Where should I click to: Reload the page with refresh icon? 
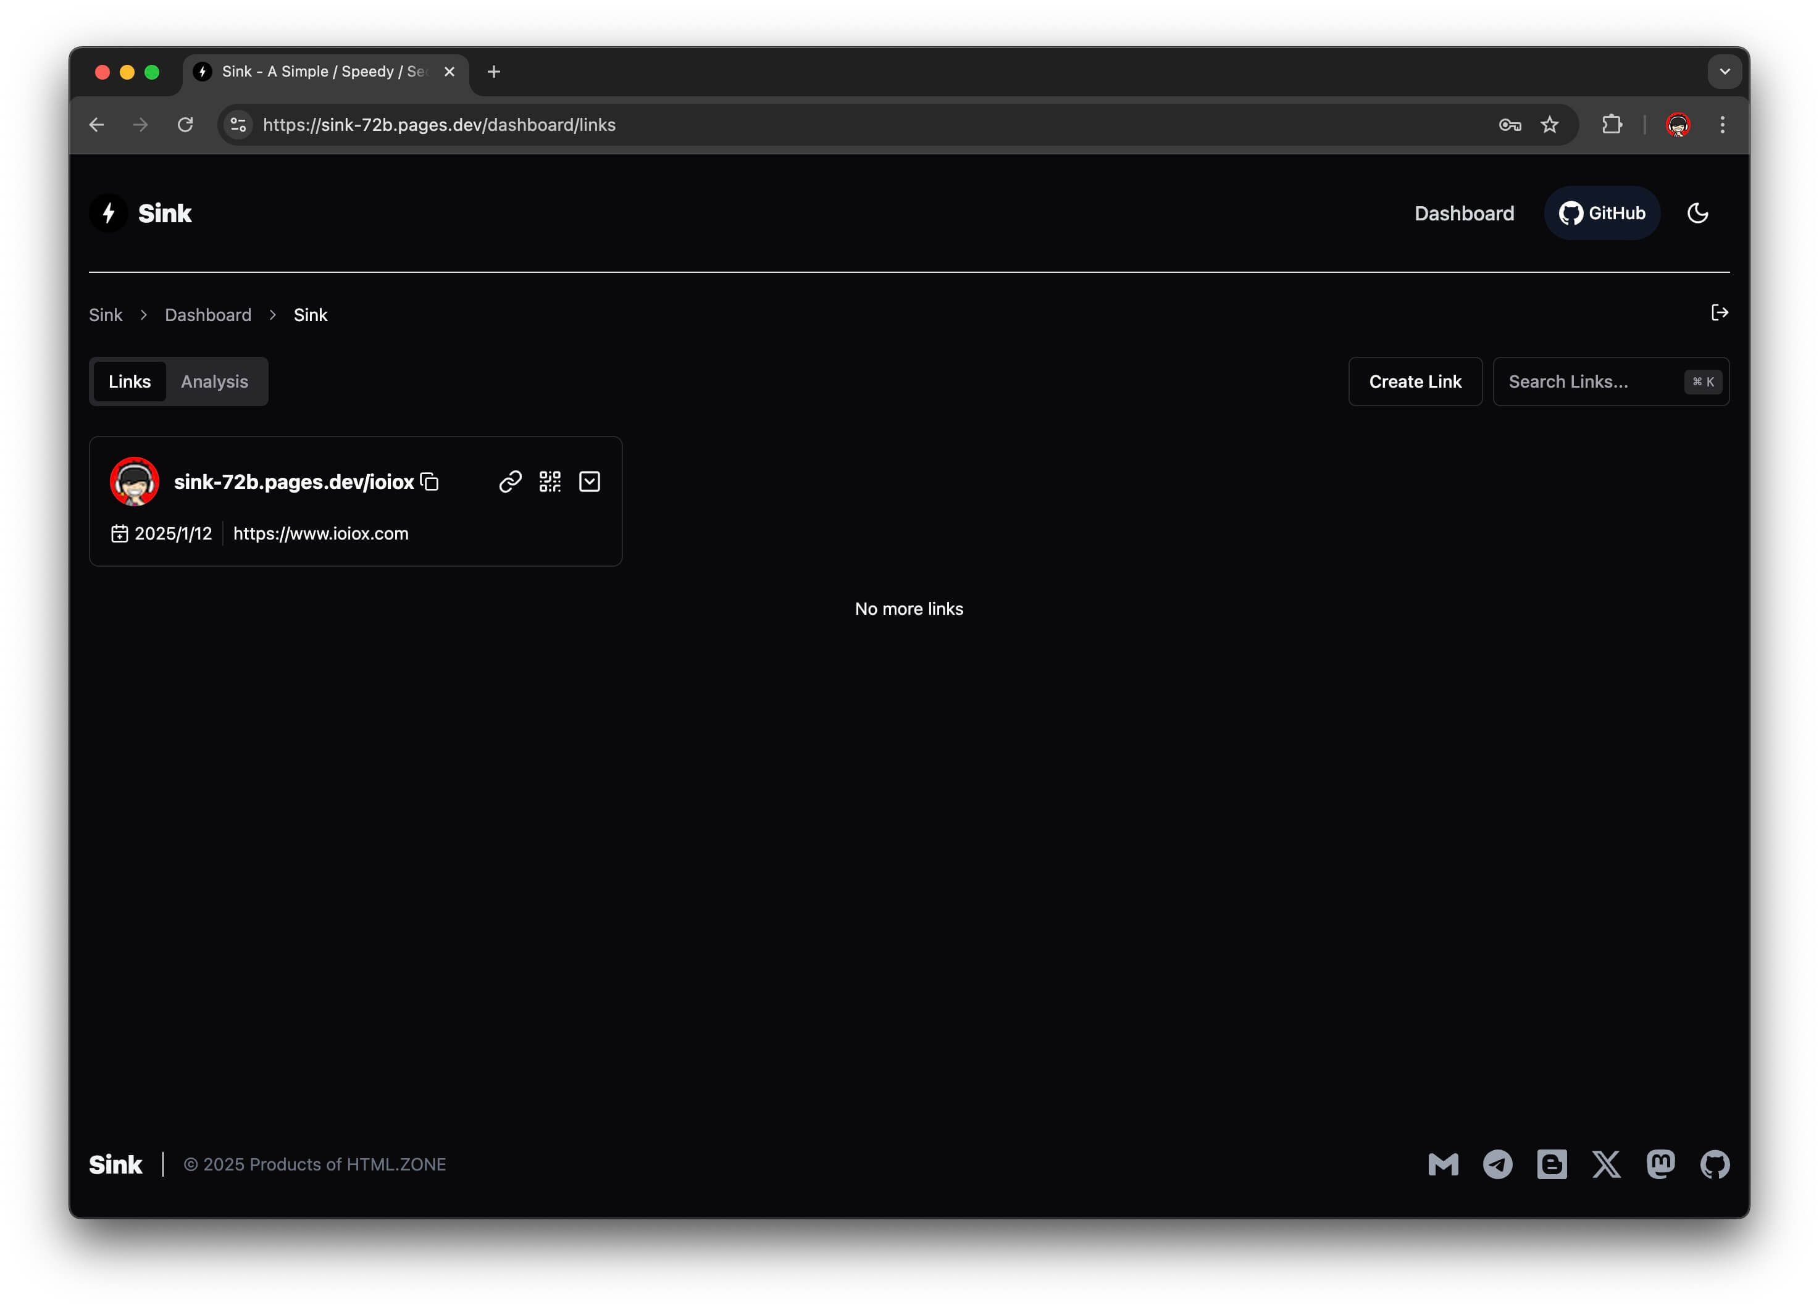pos(185,125)
